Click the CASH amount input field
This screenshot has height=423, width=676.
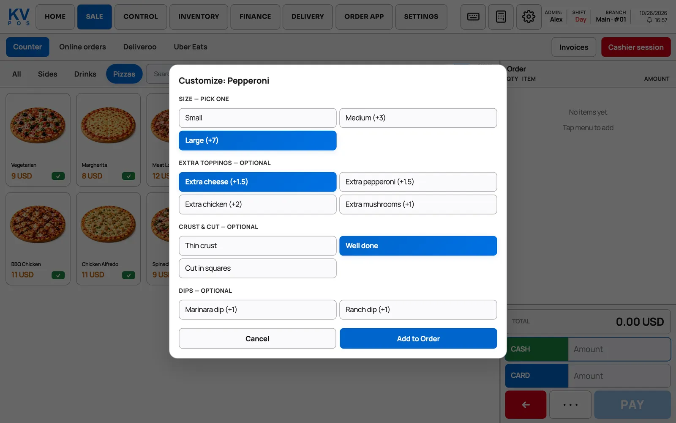619,349
